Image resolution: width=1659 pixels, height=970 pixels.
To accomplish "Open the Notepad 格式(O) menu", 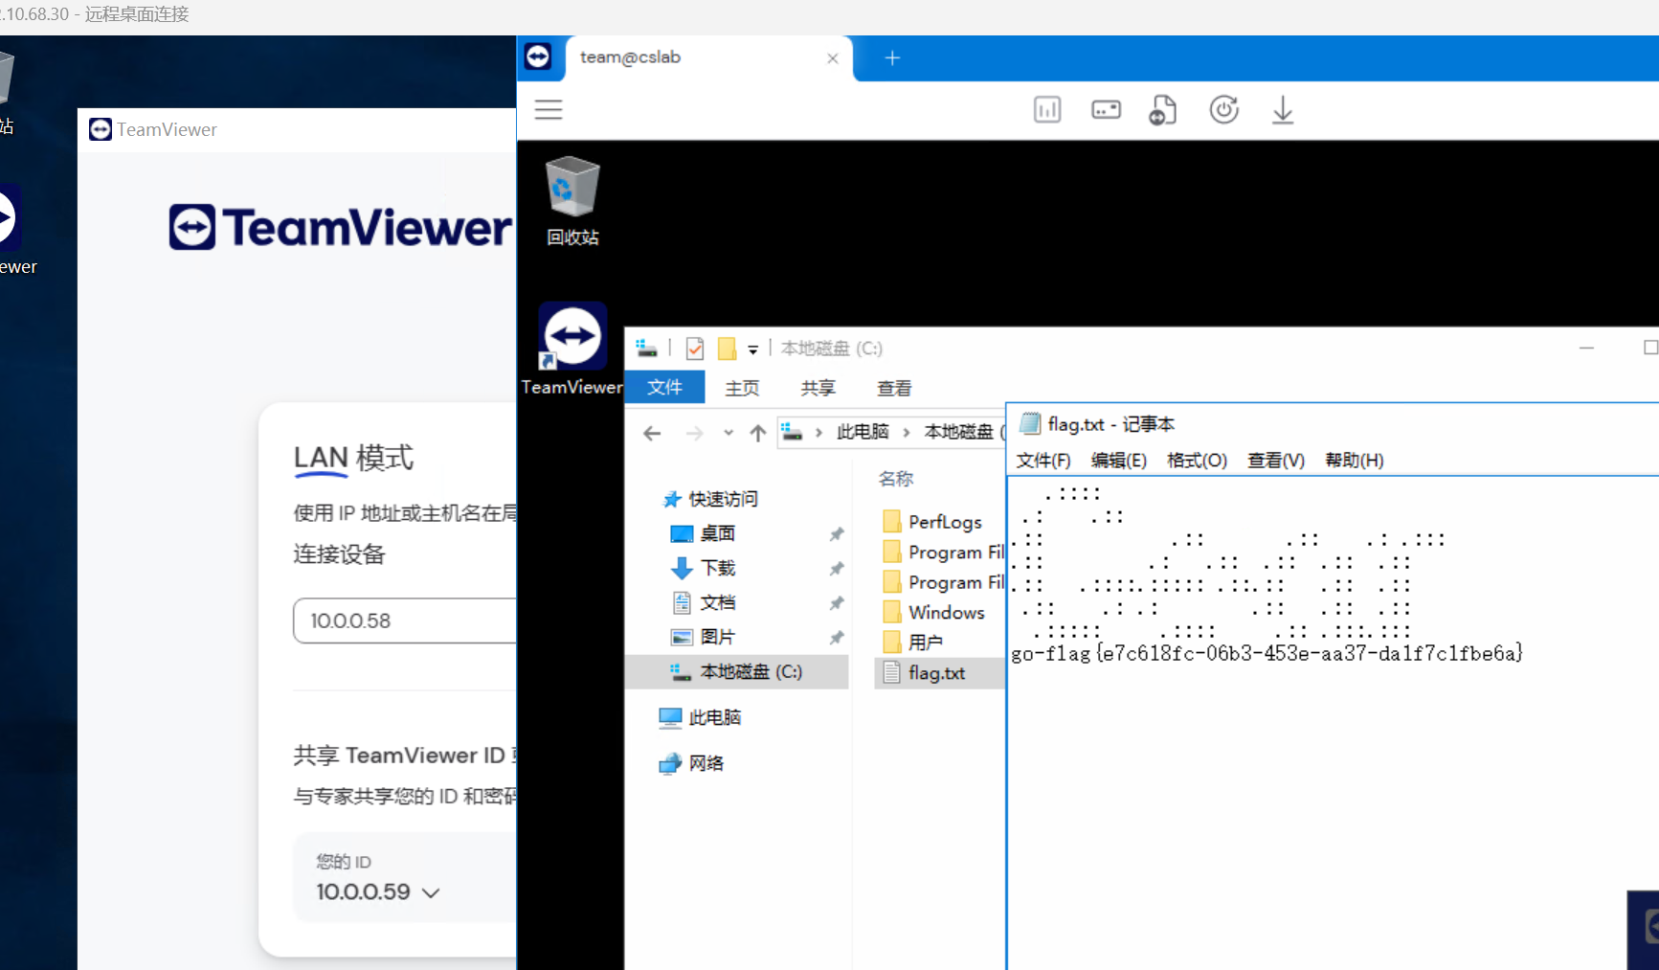I will click(1197, 461).
